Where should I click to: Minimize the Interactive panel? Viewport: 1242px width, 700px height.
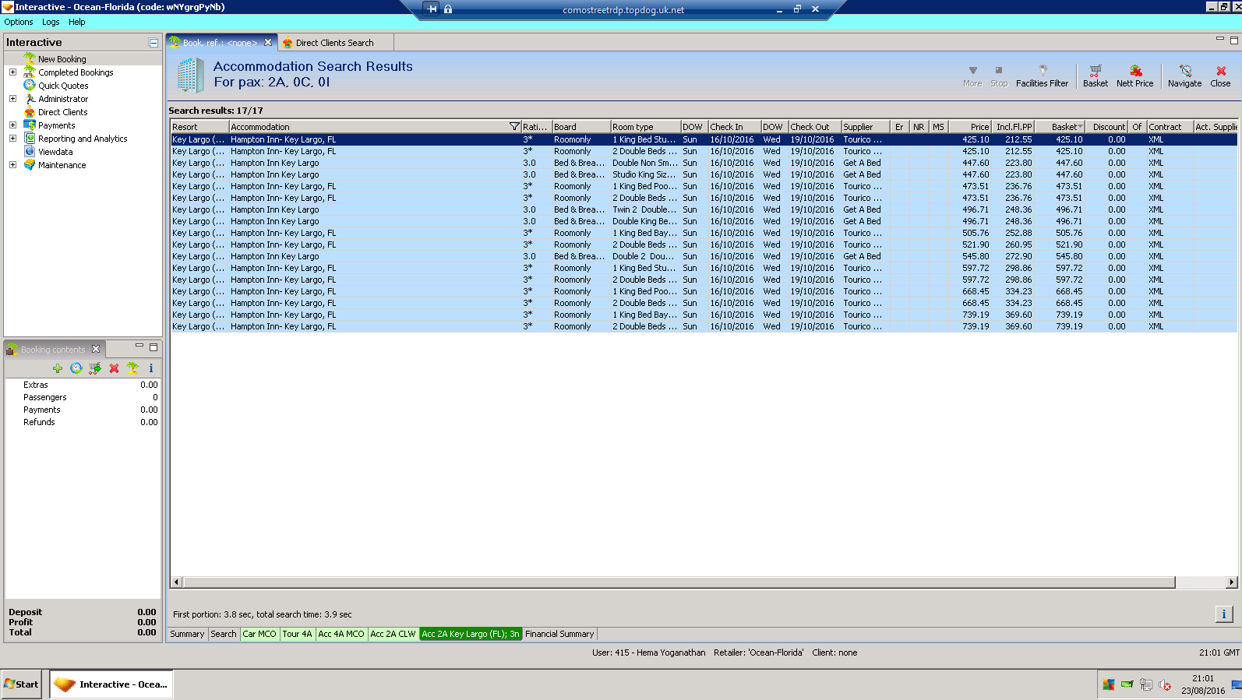153,43
